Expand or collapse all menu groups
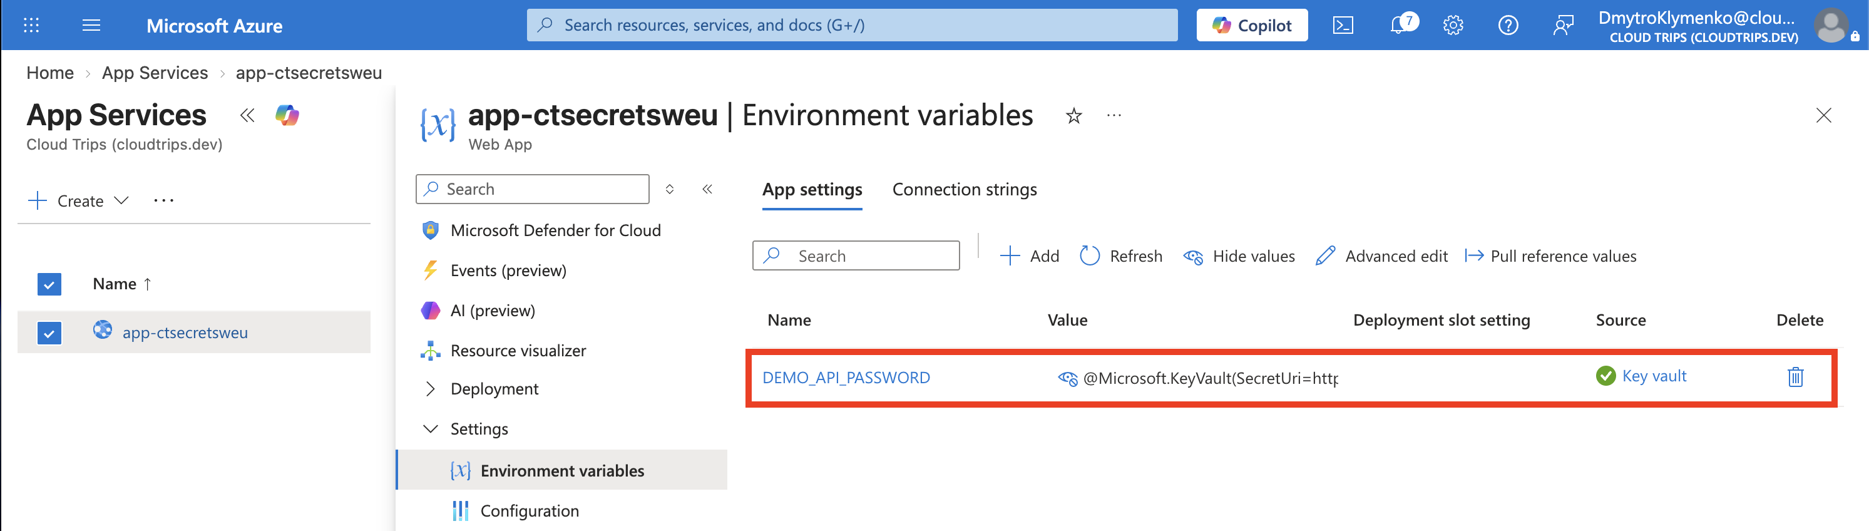Viewport: 1869px width, 531px height. pos(670,189)
